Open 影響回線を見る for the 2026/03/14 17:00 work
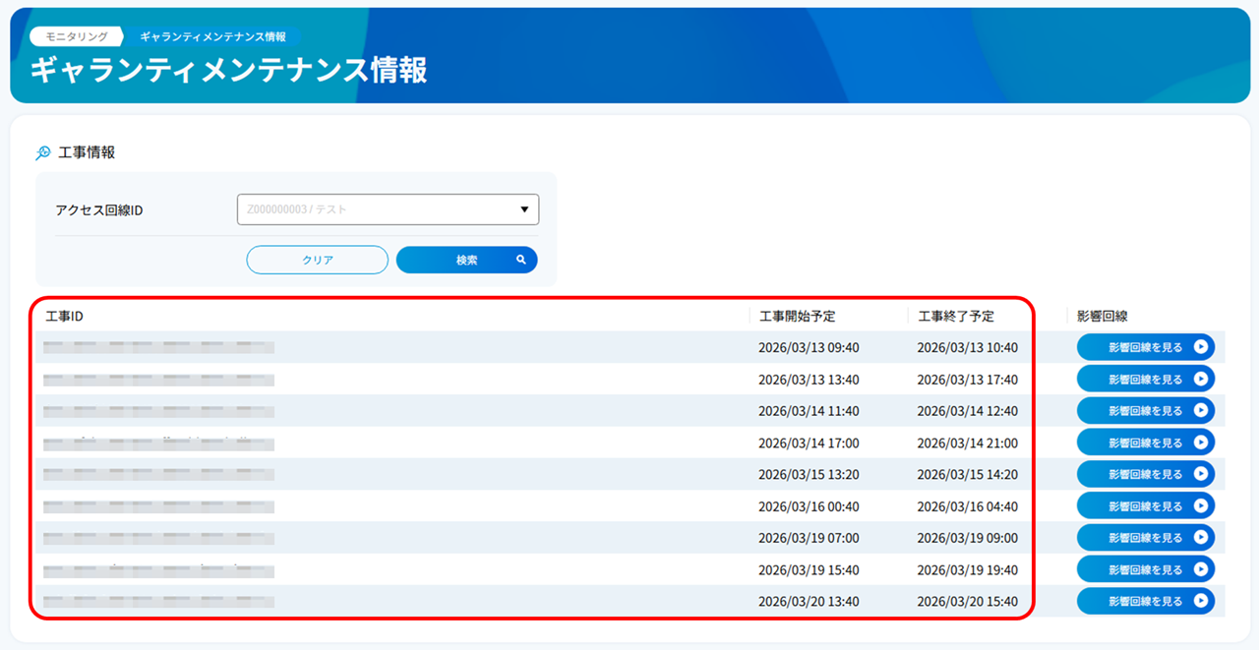 (x=1145, y=443)
